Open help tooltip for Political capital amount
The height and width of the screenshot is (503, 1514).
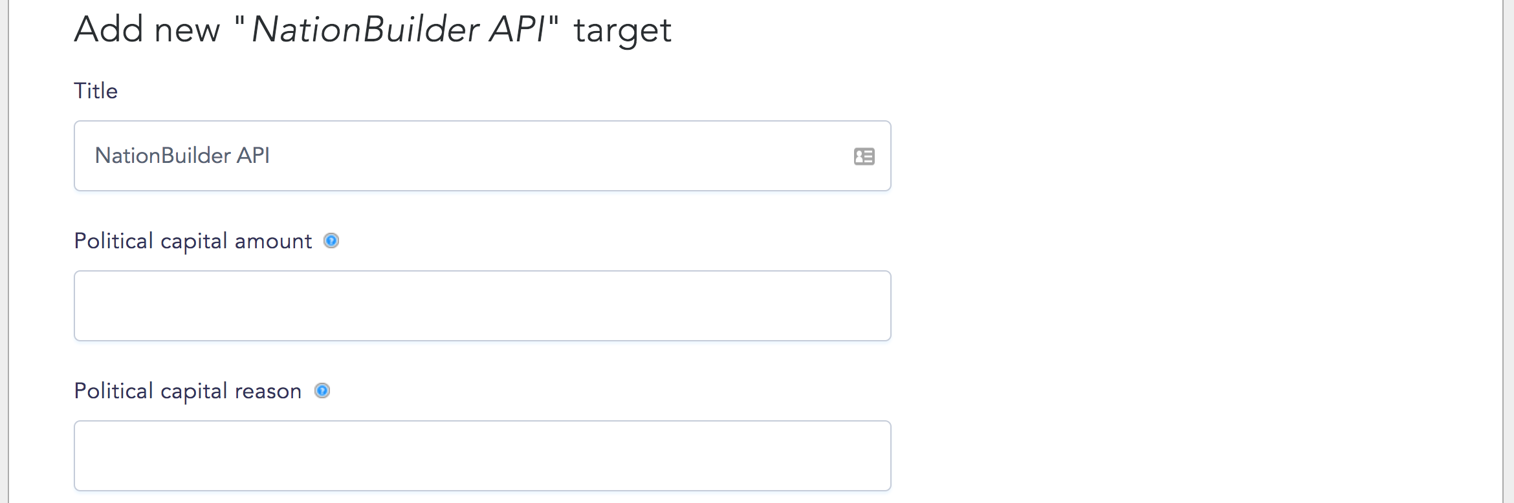tap(331, 241)
